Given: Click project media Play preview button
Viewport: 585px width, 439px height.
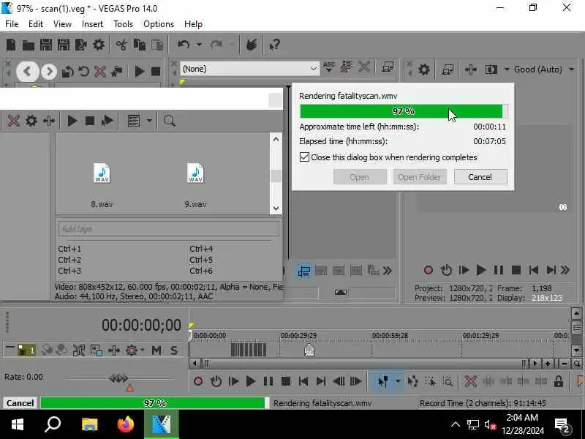Looking at the screenshot, I should click(x=72, y=121).
